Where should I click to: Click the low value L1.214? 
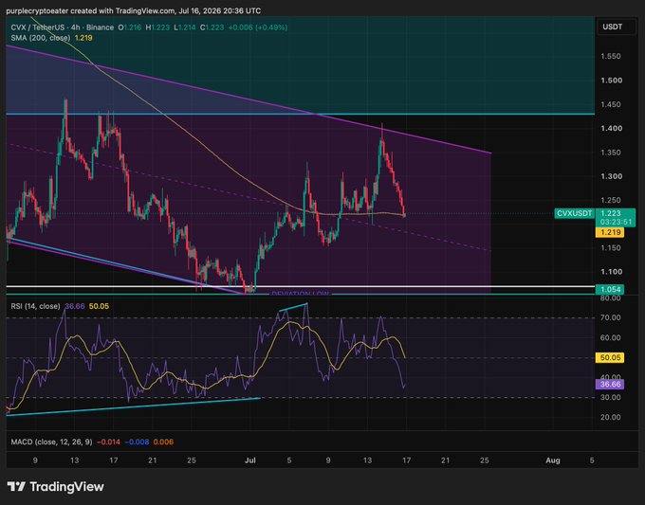[x=184, y=27]
